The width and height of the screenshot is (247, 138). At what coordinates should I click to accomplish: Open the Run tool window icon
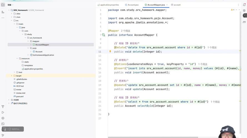tap(3, 112)
